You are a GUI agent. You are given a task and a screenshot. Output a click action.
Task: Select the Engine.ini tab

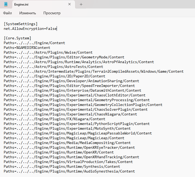tap(44, 4)
